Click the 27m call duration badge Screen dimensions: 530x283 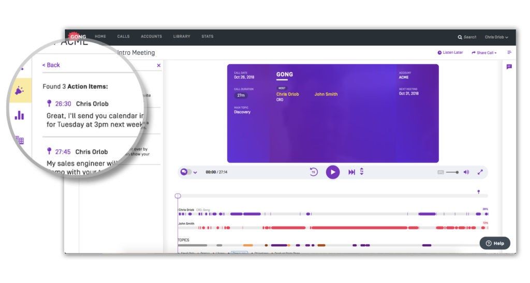click(x=241, y=95)
